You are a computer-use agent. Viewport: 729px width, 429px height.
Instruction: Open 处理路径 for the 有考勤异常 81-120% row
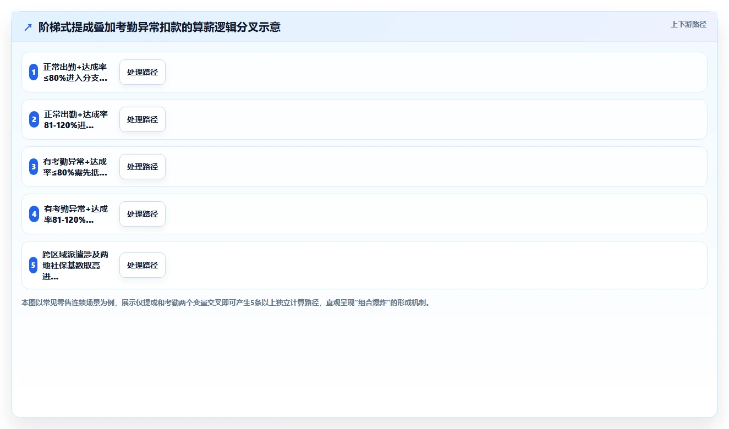pyautogui.click(x=142, y=214)
